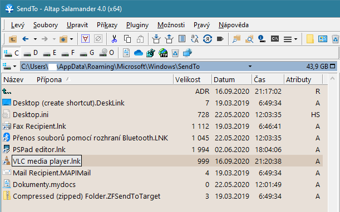Click the Recycle Bin icon in drive bar
This screenshot has width=340, height=212.
coord(175,53)
